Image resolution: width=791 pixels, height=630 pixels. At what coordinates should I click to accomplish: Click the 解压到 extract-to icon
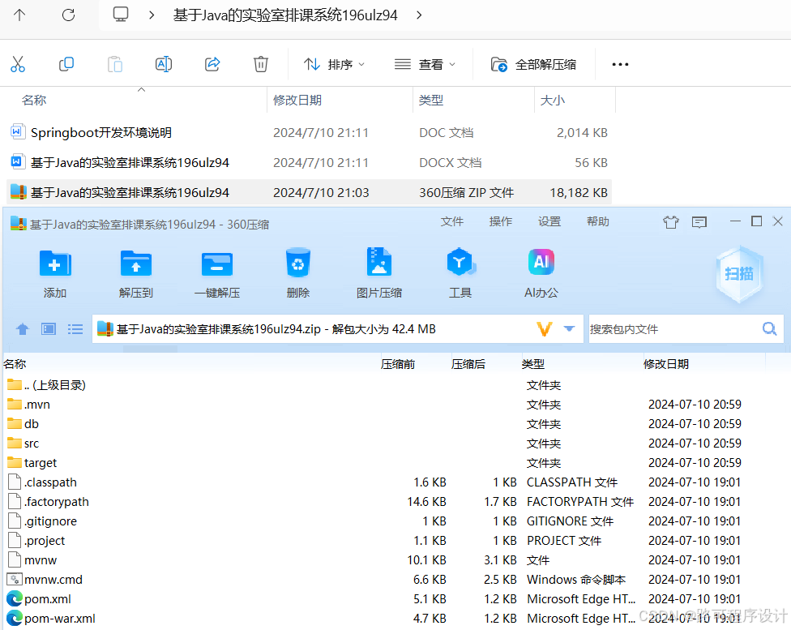coord(135,264)
